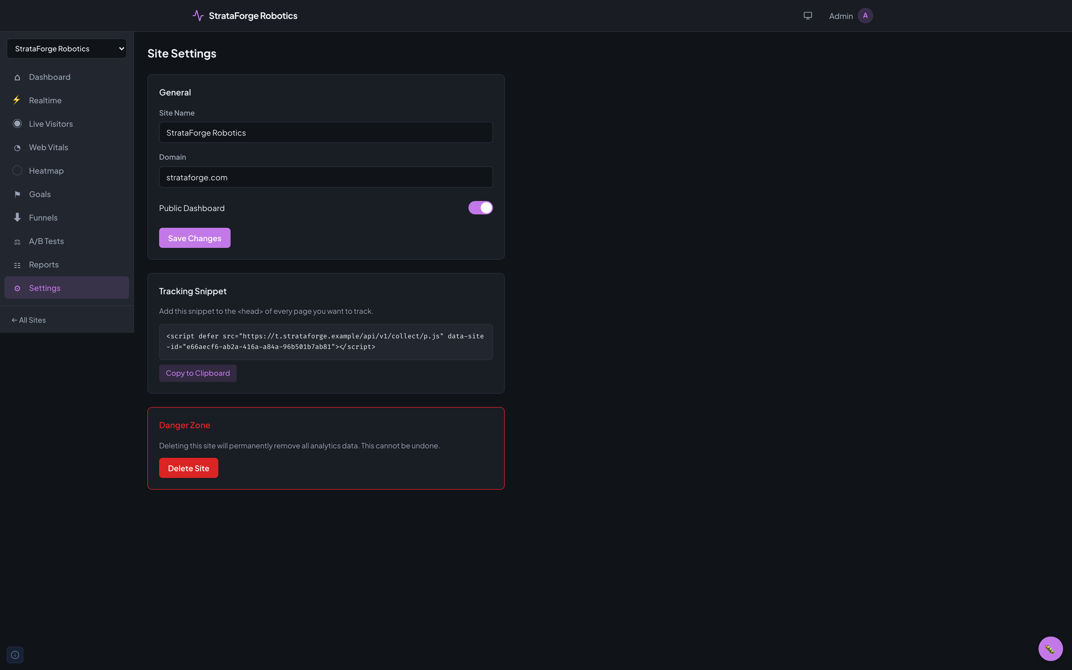
Task: Click the Heatmap circle icon
Action: pos(17,171)
